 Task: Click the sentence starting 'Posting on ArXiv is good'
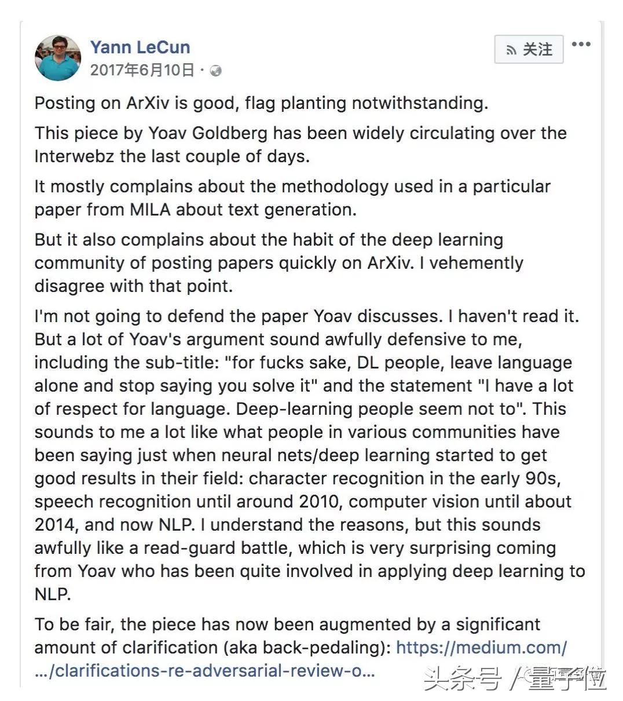pyautogui.click(x=261, y=103)
